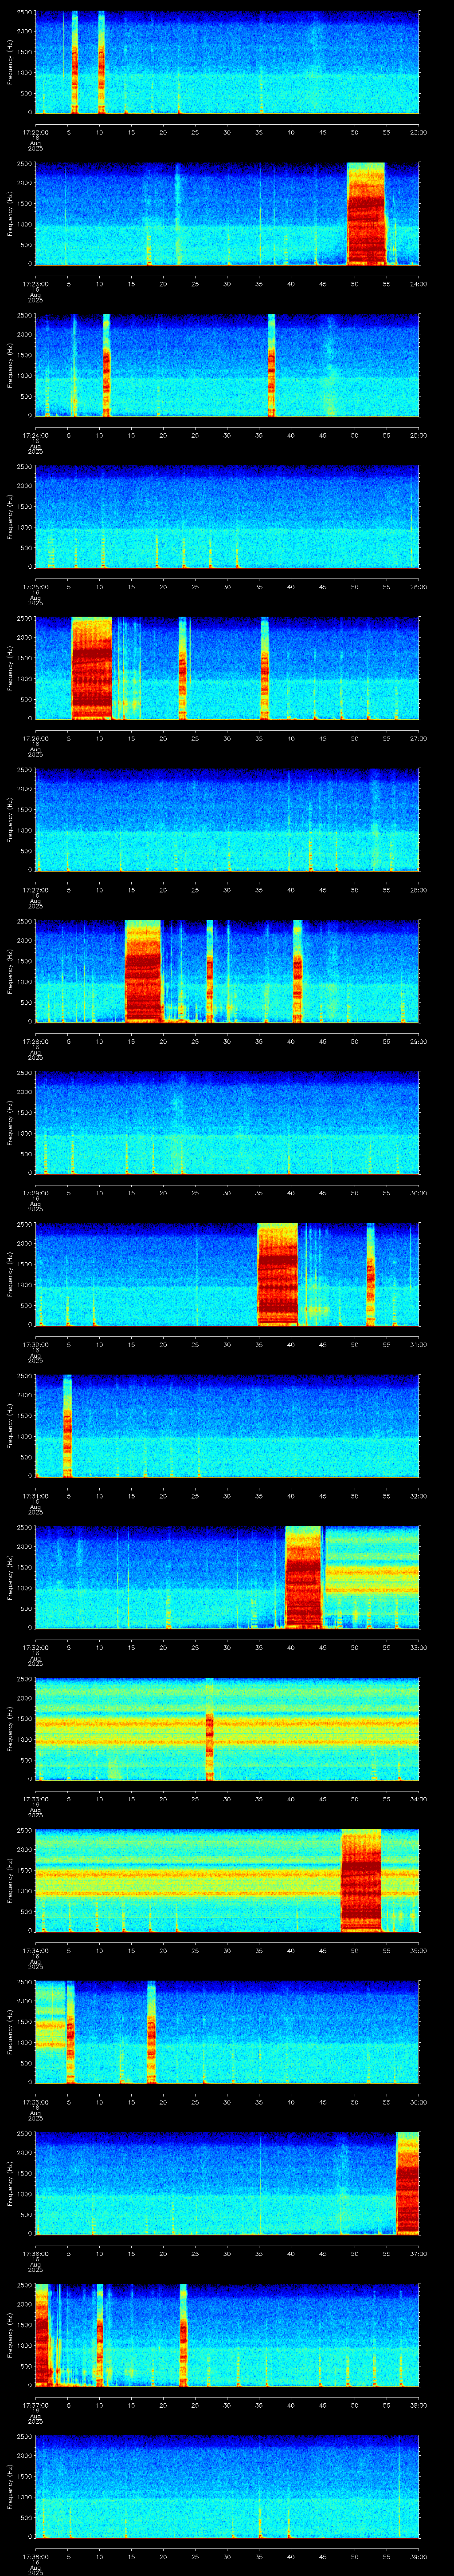Mark the narrow red burst in the 17:31 spectrogram
This screenshot has width=454, height=2576.
(67, 1427)
